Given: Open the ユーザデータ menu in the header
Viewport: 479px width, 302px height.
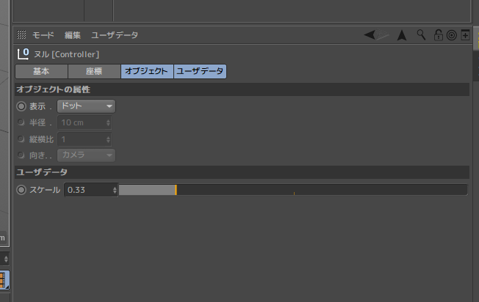Looking at the screenshot, I should (x=115, y=35).
